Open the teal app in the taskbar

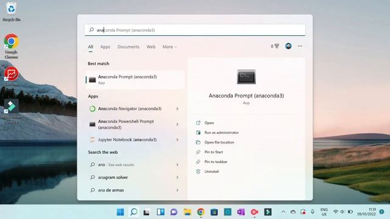pyautogui.click(x=227, y=212)
